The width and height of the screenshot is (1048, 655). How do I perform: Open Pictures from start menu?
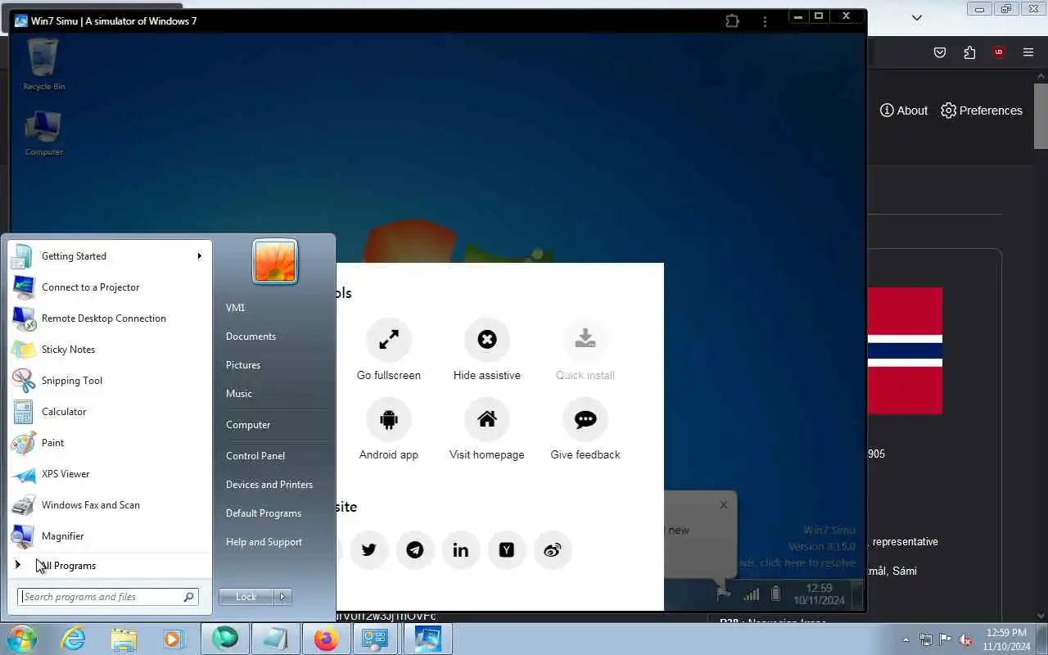point(243,365)
